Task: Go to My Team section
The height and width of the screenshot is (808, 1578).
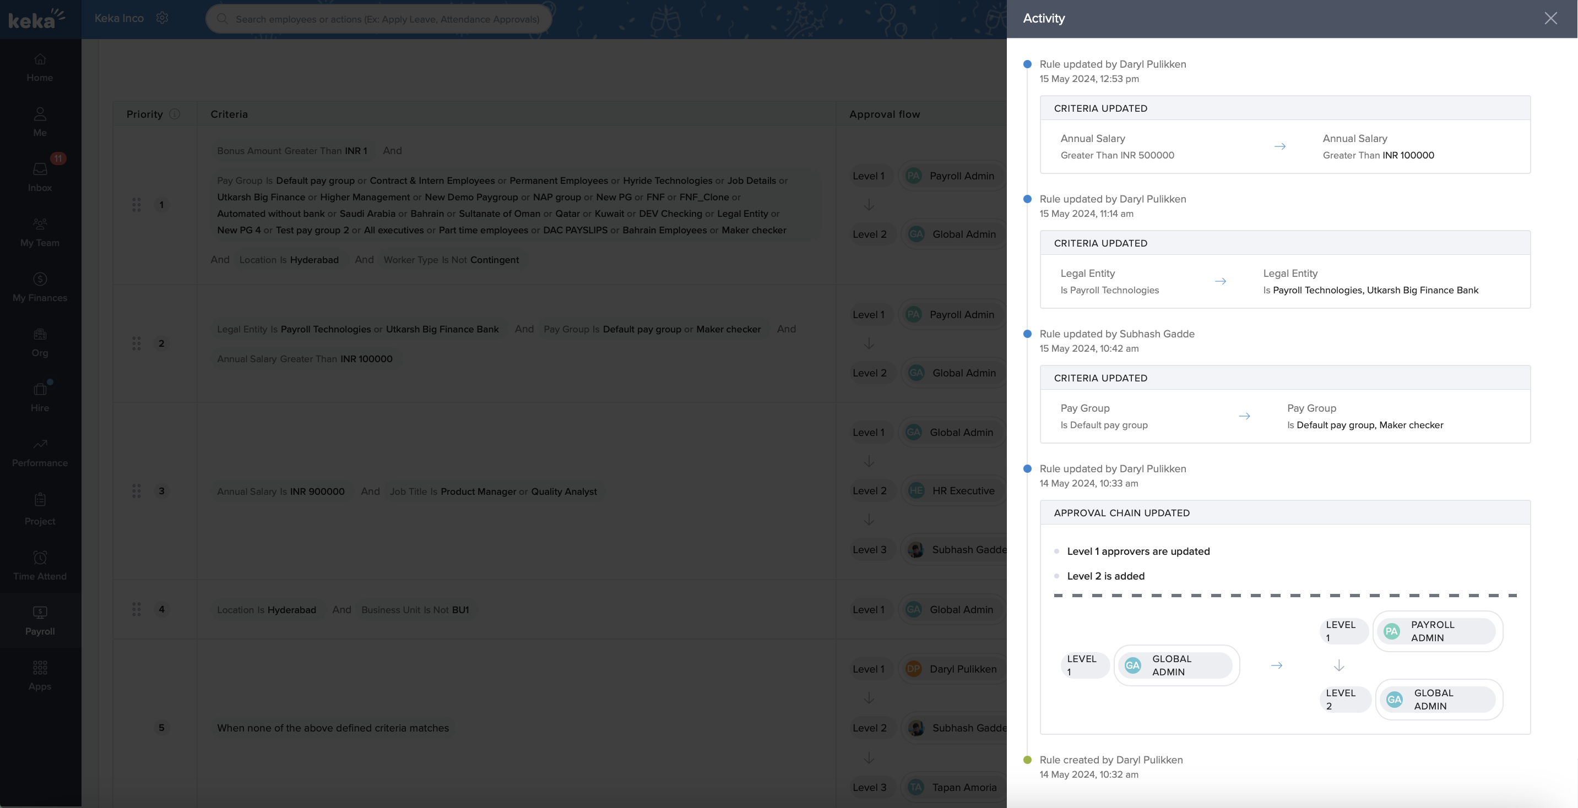Action: [x=40, y=231]
